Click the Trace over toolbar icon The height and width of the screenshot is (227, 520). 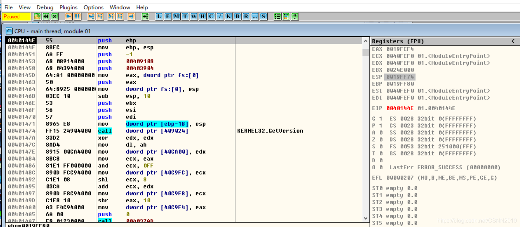pyautogui.click(x=120, y=16)
